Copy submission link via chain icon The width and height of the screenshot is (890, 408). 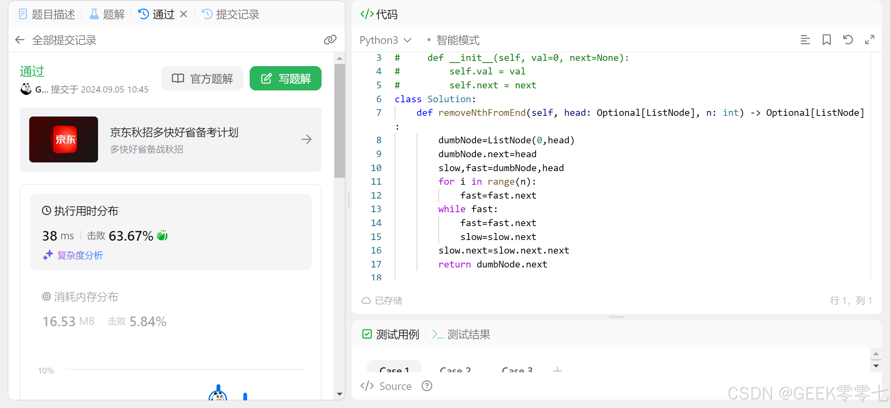[x=330, y=40]
